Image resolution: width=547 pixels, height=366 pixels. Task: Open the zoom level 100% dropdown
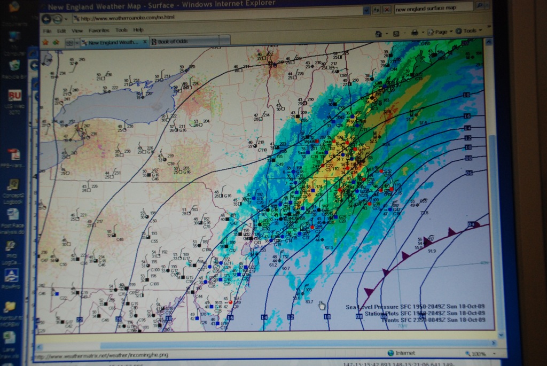(478, 354)
